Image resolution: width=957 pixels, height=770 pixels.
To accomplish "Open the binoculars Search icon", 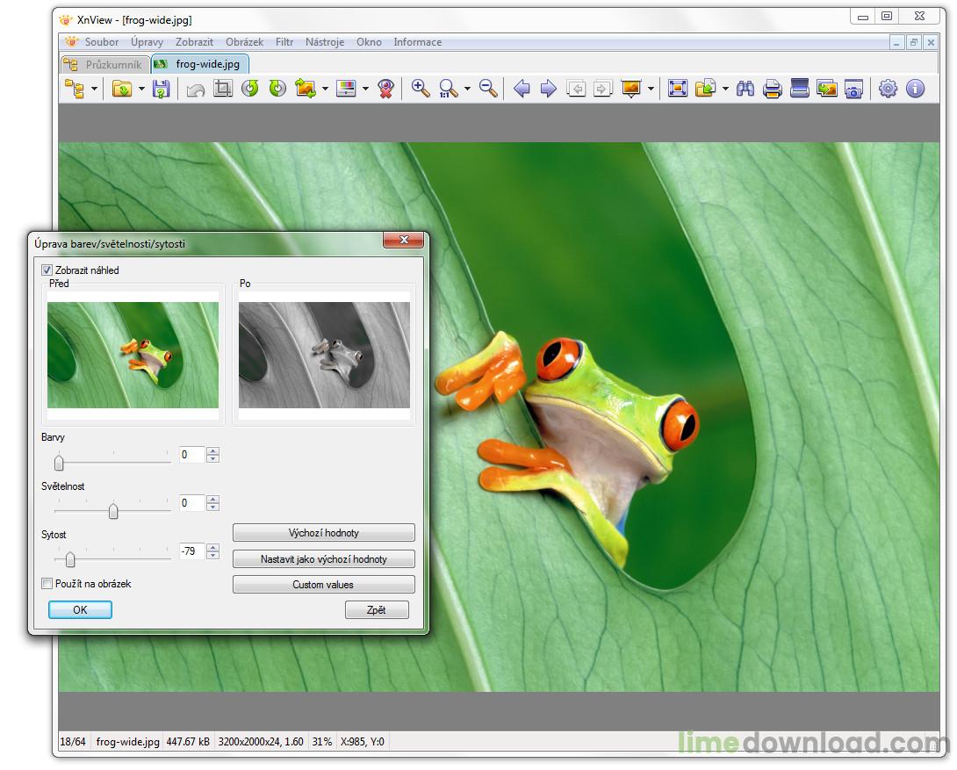I will (x=745, y=89).
